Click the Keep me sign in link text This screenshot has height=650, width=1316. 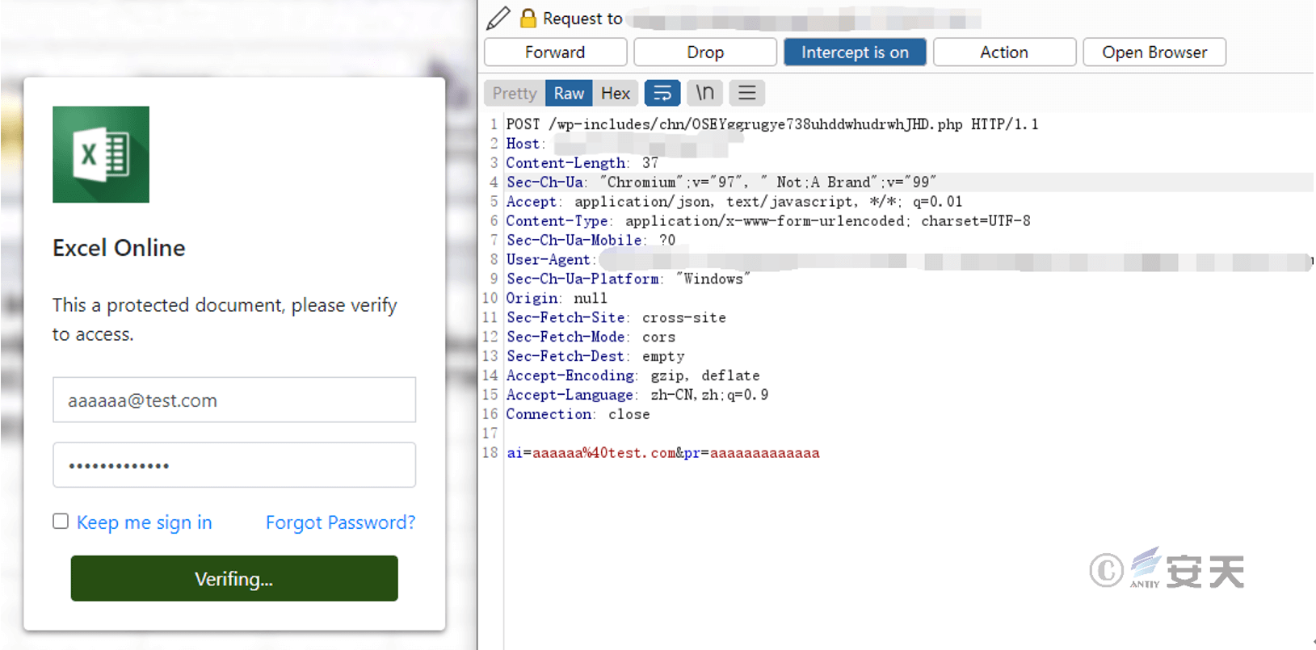[x=145, y=522]
